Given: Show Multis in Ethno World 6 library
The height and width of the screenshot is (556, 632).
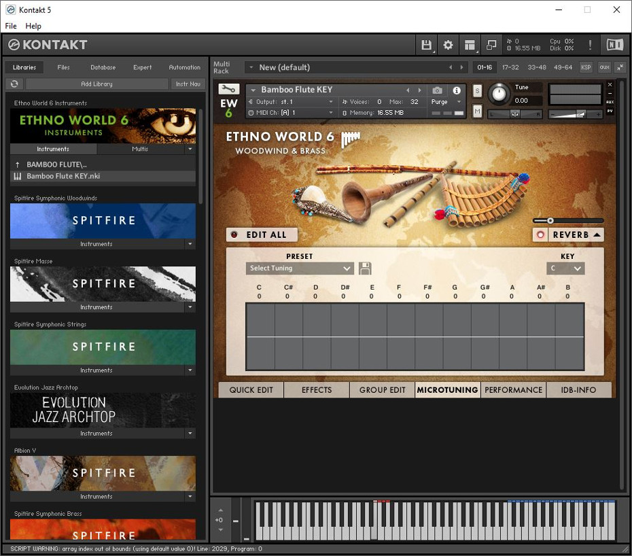Looking at the screenshot, I should (140, 149).
